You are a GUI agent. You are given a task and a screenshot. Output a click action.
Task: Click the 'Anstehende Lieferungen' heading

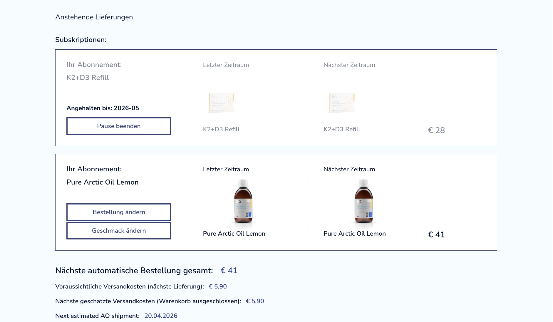pos(94,17)
